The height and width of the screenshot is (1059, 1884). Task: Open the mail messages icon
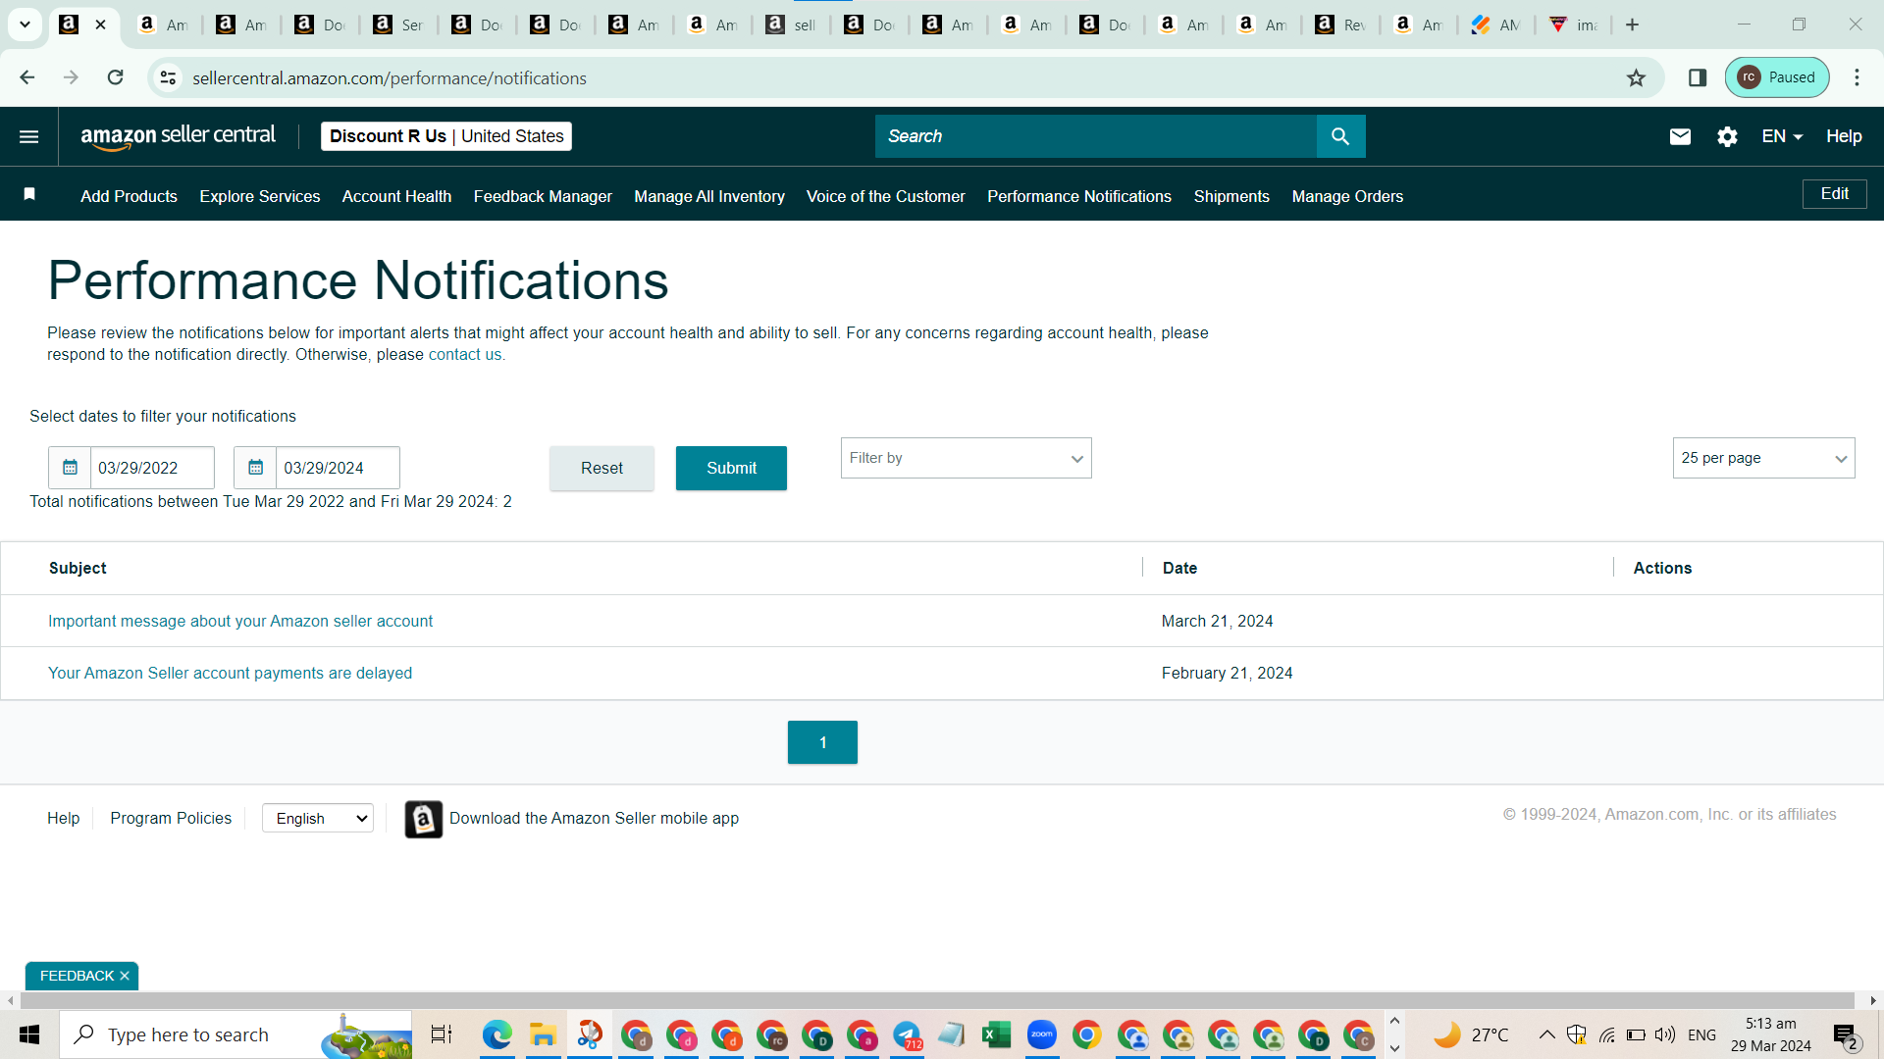[x=1680, y=136]
